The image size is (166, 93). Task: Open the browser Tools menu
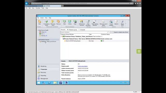[x=43, y=8]
